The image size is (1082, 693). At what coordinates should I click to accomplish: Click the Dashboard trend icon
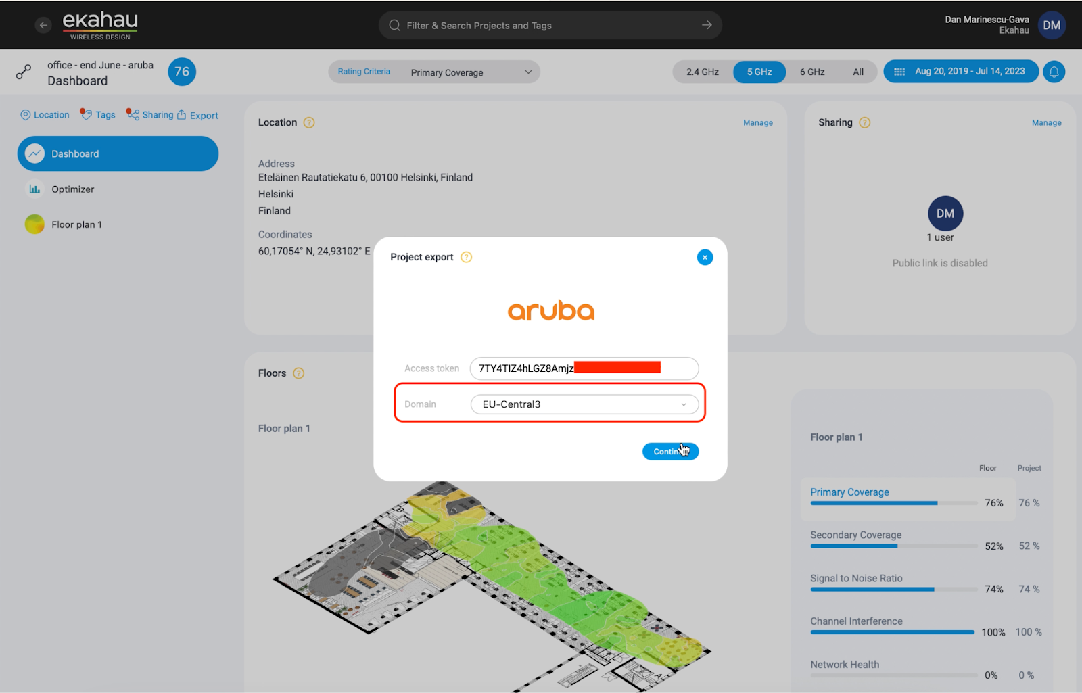point(34,153)
